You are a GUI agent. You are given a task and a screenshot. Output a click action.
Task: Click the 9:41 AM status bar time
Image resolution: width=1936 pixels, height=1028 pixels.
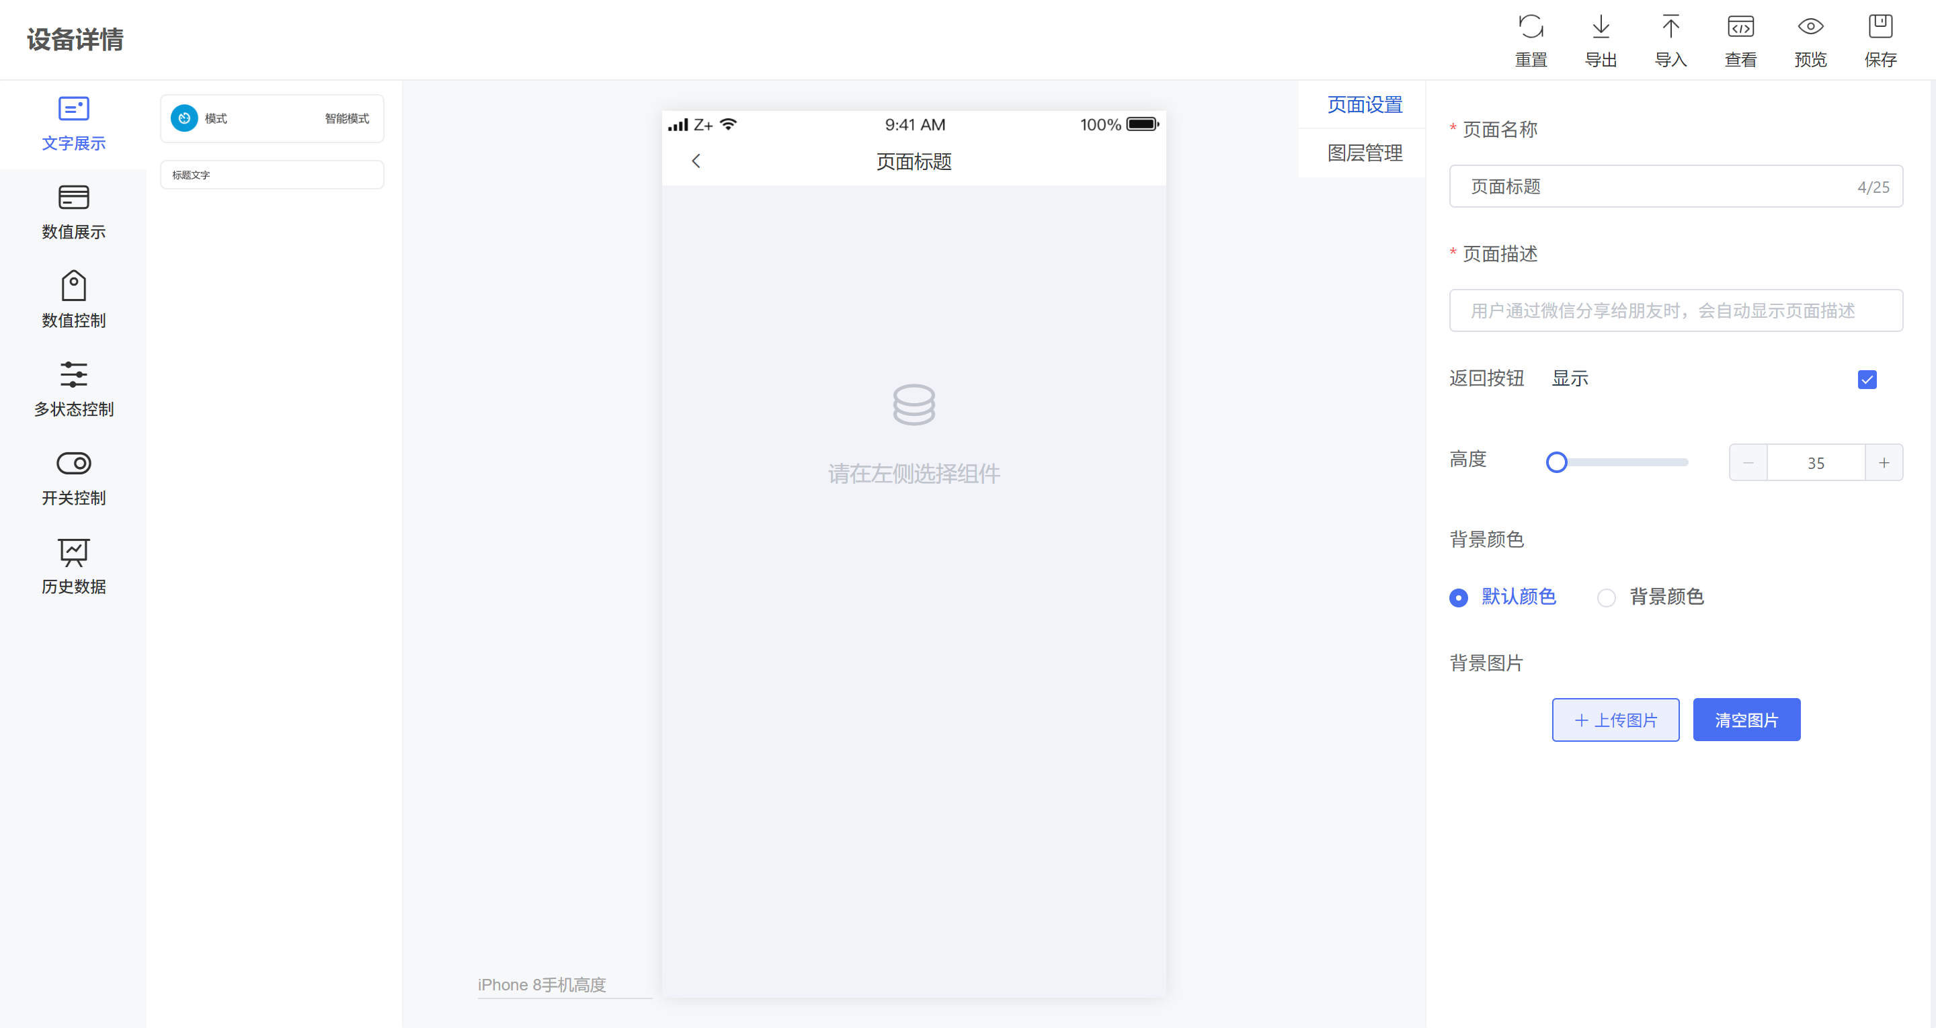point(915,125)
